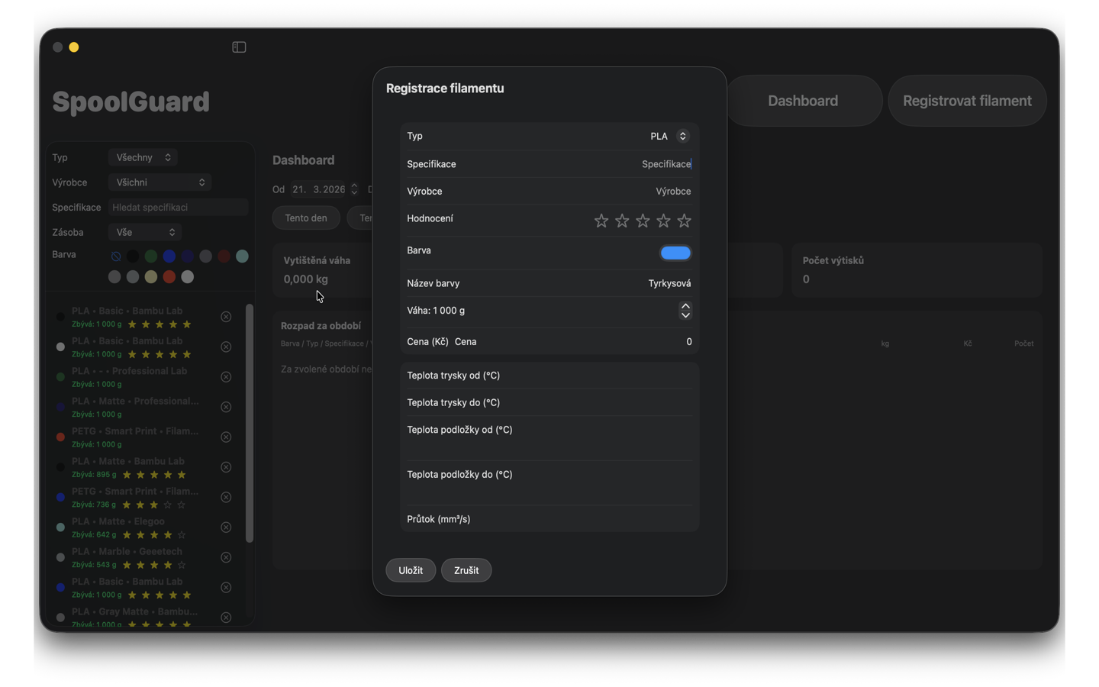Image resolution: width=1099 pixels, height=687 pixels.
Task: Toggle the sidebar with the panel icon
Action: point(238,47)
